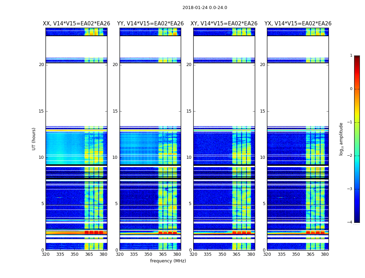Screen dimensions: 365x278
Task: Click the 15 hour tick of XX panel
Action: click(41, 111)
